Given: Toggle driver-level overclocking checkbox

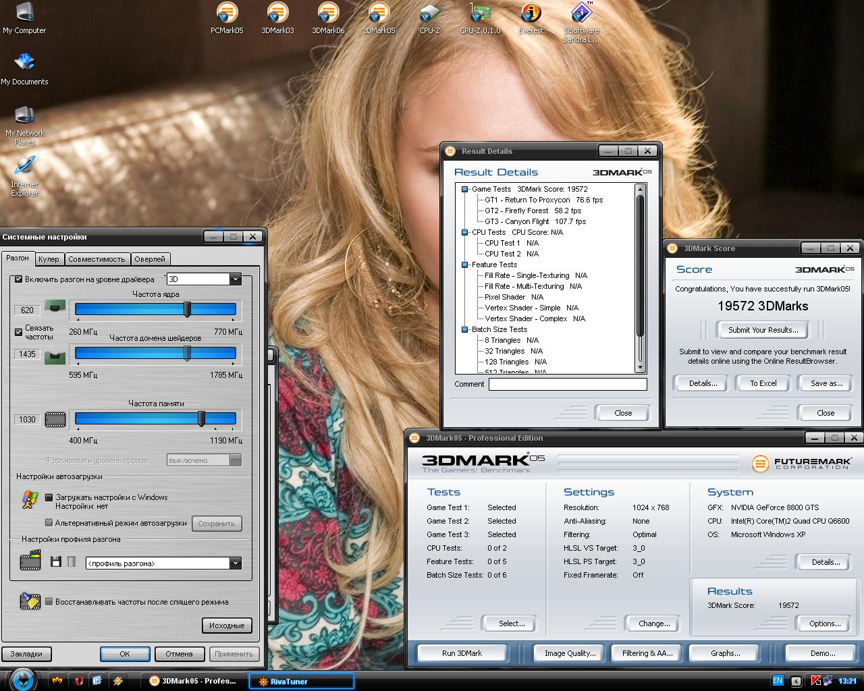Looking at the screenshot, I should (x=19, y=279).
